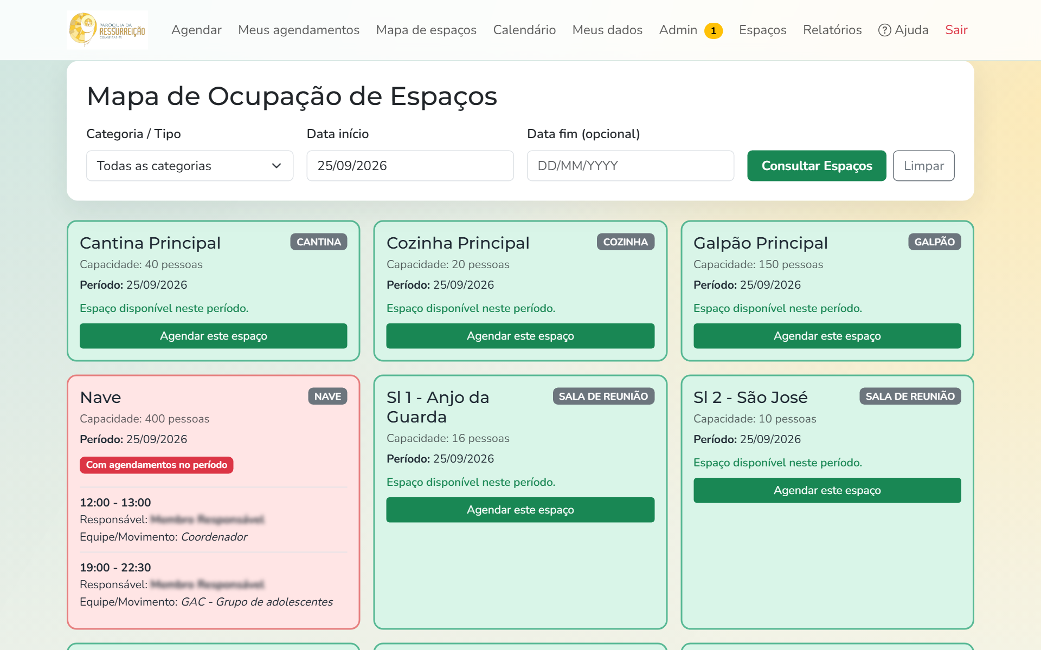Image resolution: width=1041 pixels, height=650 pixels.
Task: Schedule the Cozinha Principal space
Action: pyautogui.click(x=520, y=336)
